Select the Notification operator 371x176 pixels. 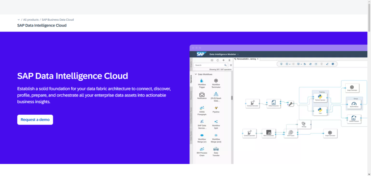(202, 95)
